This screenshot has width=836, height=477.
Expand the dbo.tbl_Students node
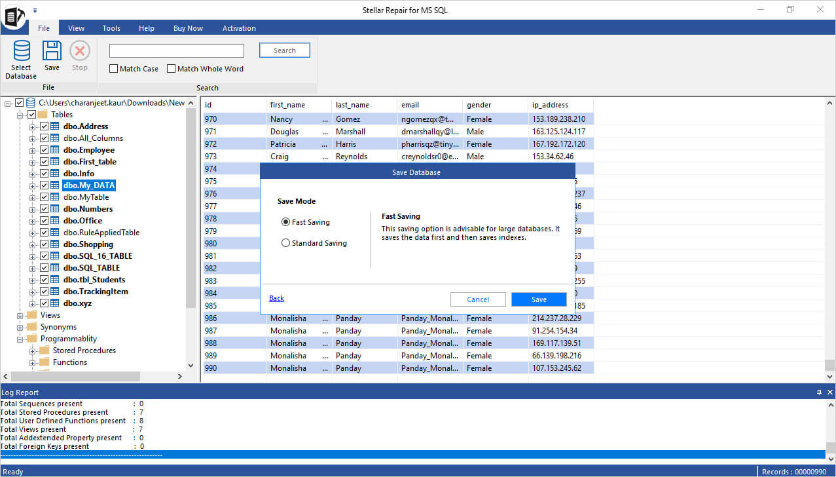click(x=33, y=280)
